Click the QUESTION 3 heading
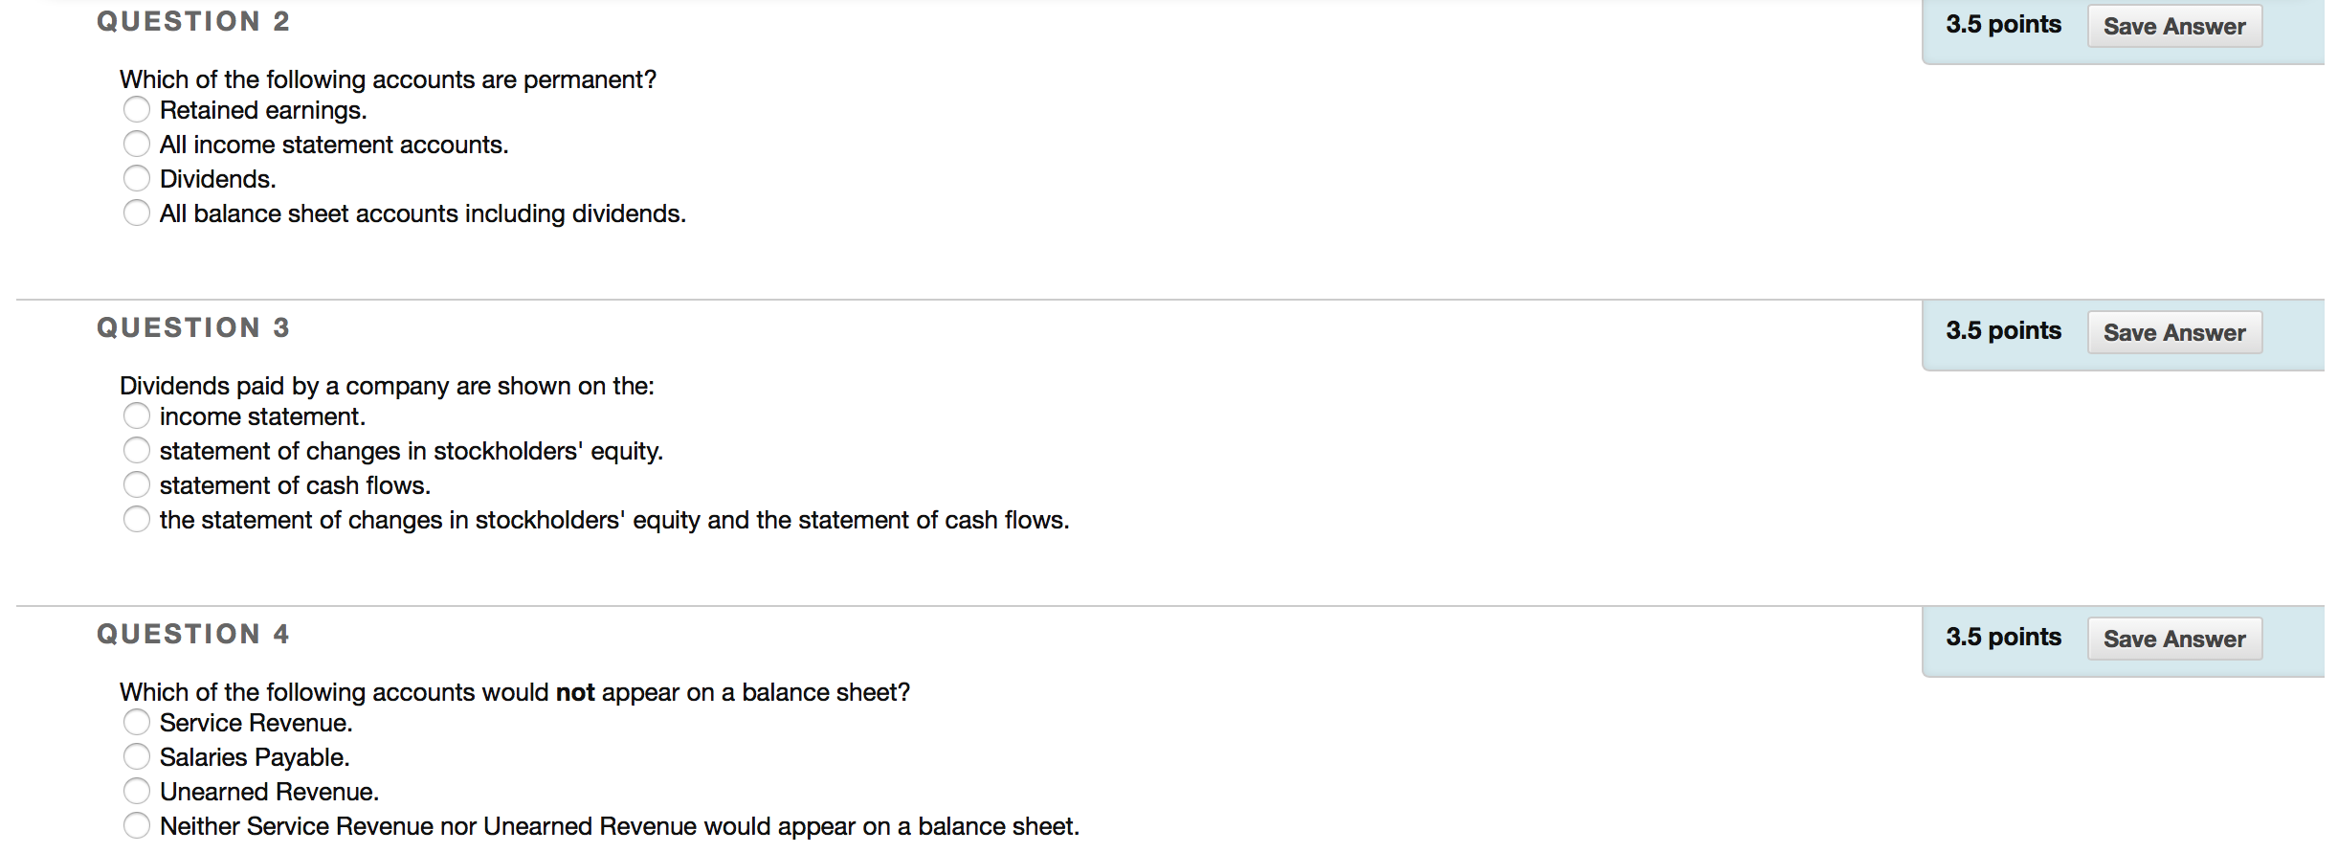Image resolution: width=2338 pixels, height=853 pixels. pyautogui.click(x=192, y=326)
